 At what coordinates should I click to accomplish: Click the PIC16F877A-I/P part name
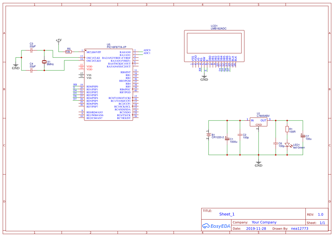click(x=117, y=47)
